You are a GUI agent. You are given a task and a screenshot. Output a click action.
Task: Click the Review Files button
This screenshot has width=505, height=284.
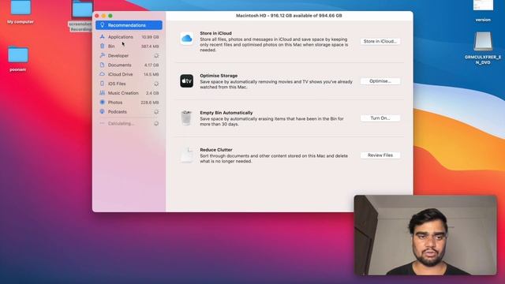tap(380, 155)
